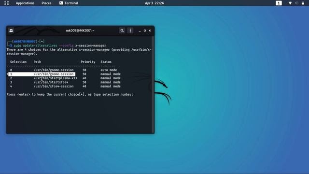Open new tab icon in terminal titlebar

click(11, 30)
